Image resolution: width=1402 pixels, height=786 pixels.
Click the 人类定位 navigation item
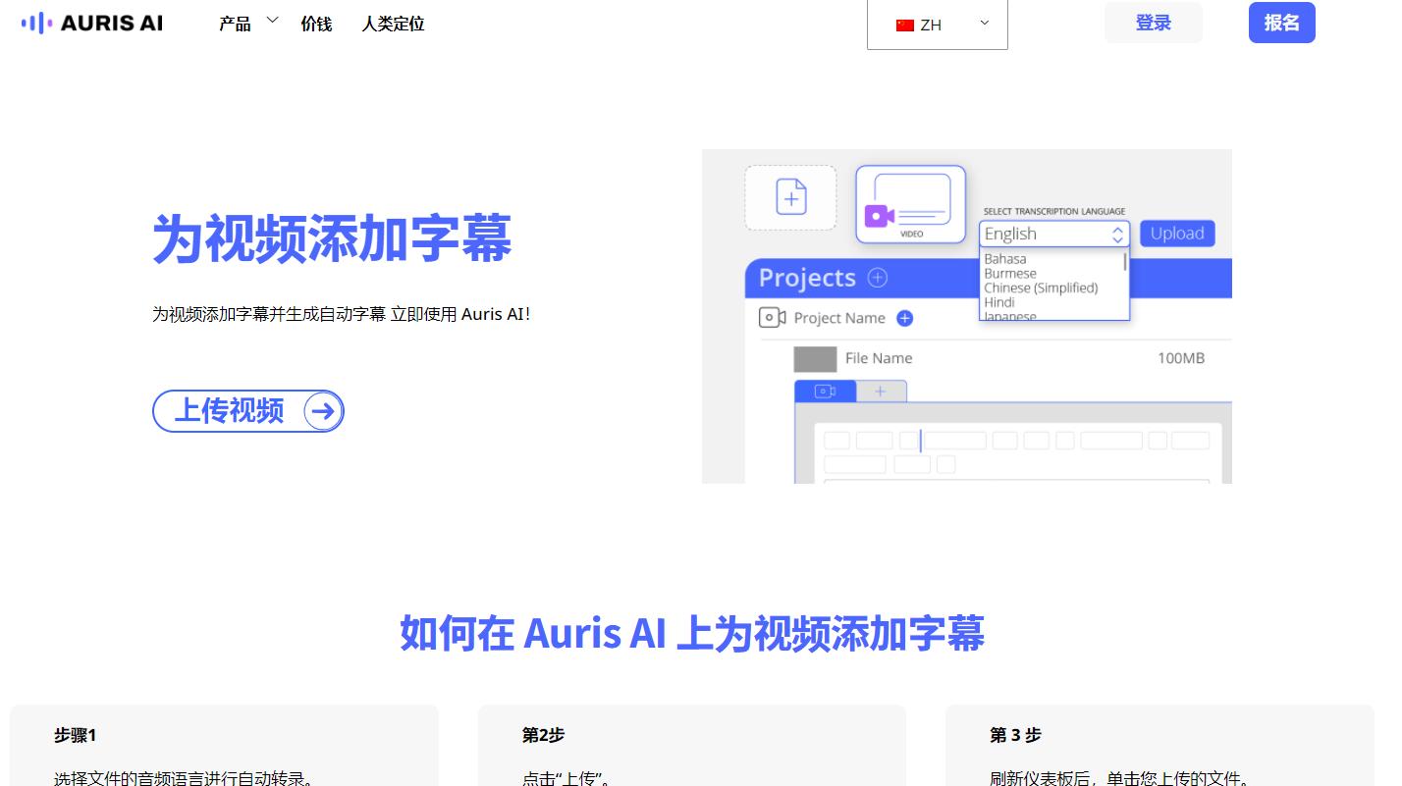pos(392,24)
